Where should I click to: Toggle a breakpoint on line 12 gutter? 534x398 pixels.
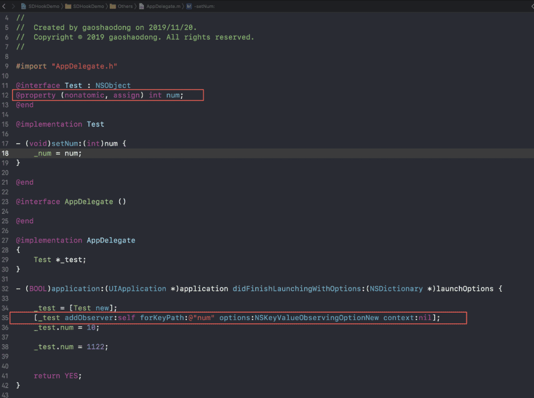coord(5,95)
